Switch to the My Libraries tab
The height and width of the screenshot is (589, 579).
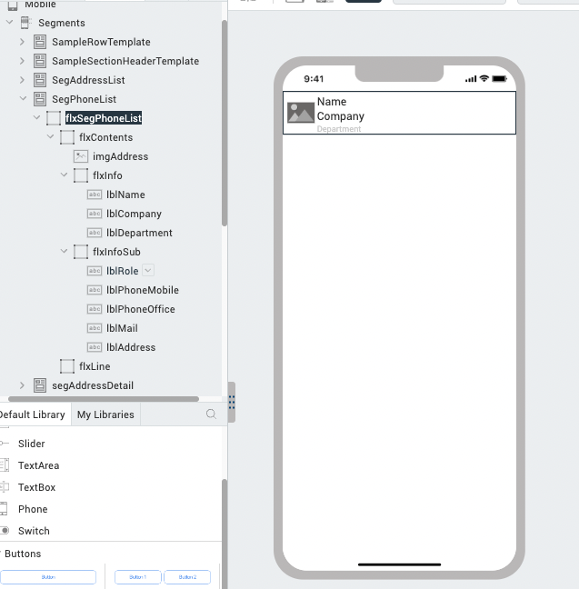pos(105,414)
